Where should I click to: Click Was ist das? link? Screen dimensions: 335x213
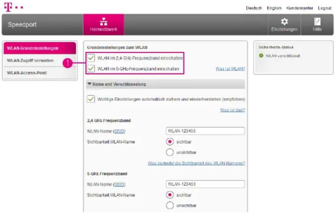233,110
